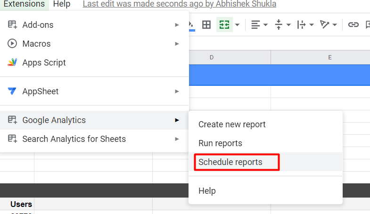
Task: Click the insert link icon
Action: point(353,25)
